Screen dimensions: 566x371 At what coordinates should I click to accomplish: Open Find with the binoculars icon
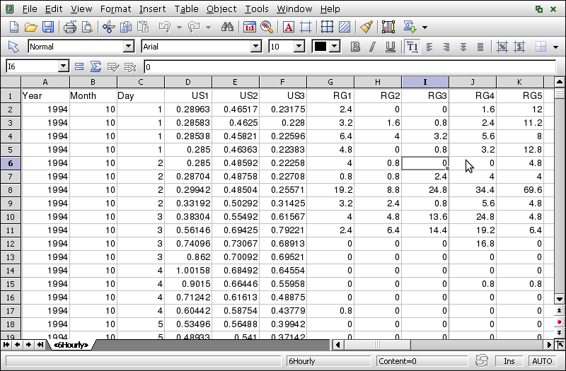click(x=227, y=27)
